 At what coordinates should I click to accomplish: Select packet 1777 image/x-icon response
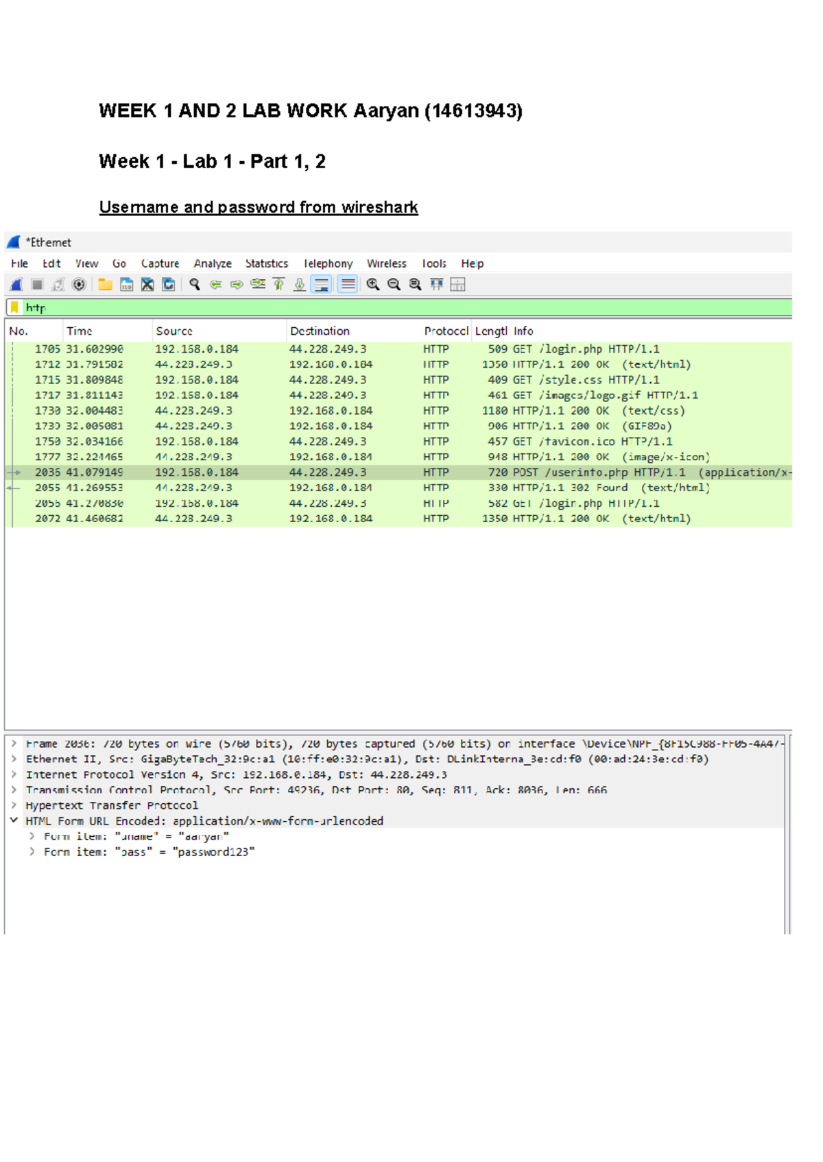398,457
